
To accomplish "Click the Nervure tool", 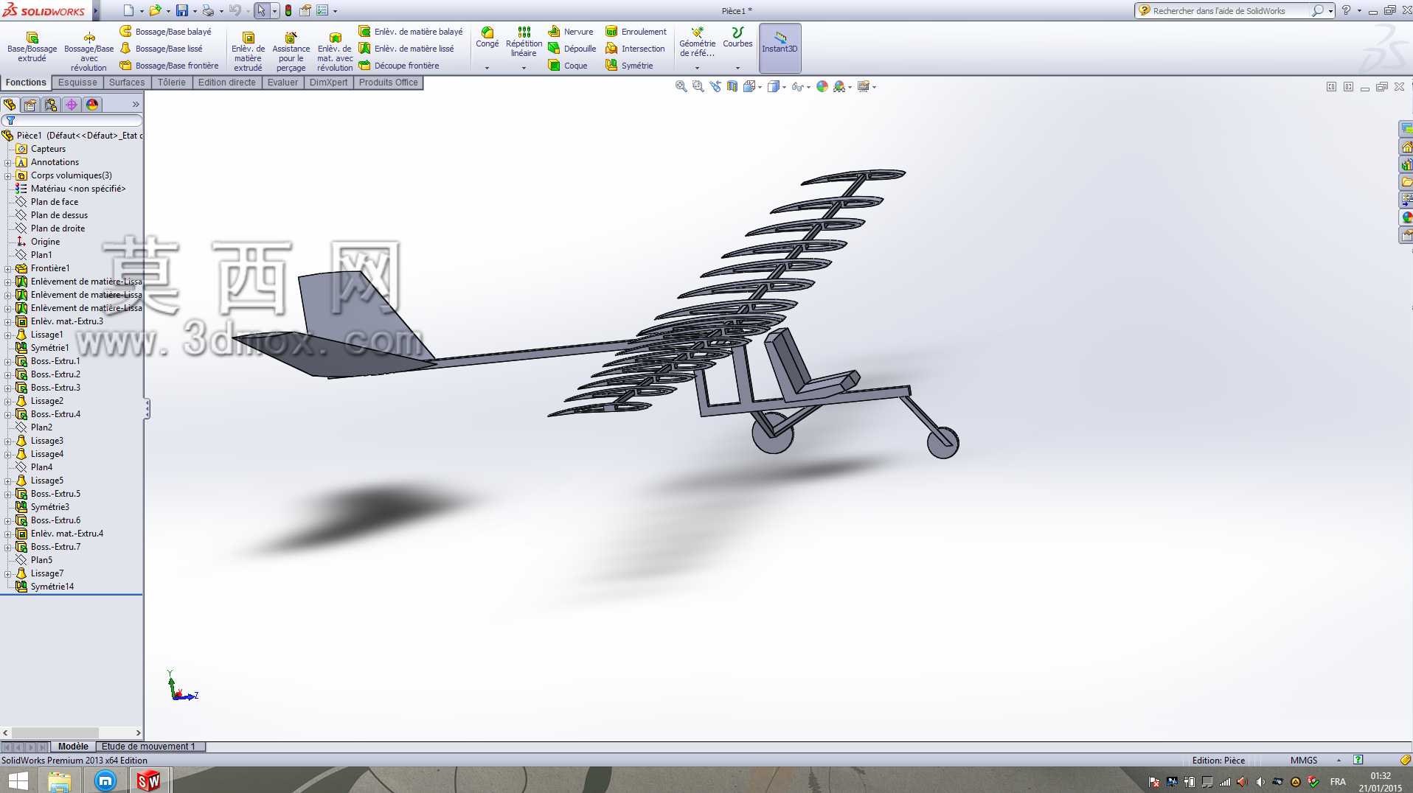I will pyautogui.click(x=571, y=32).
